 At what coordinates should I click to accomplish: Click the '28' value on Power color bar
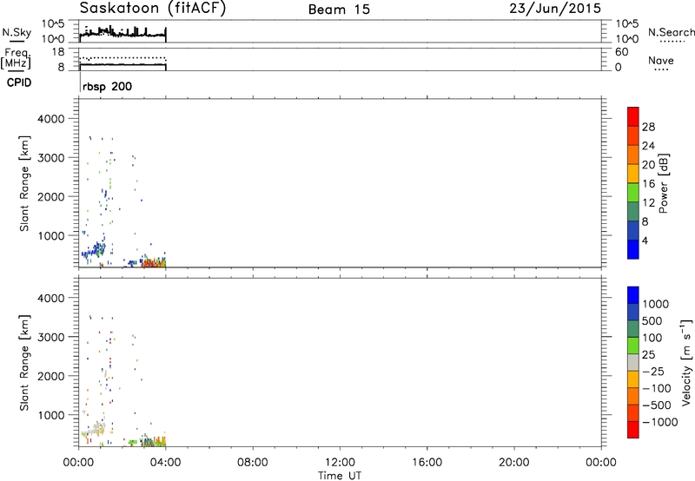coord(648,127)
